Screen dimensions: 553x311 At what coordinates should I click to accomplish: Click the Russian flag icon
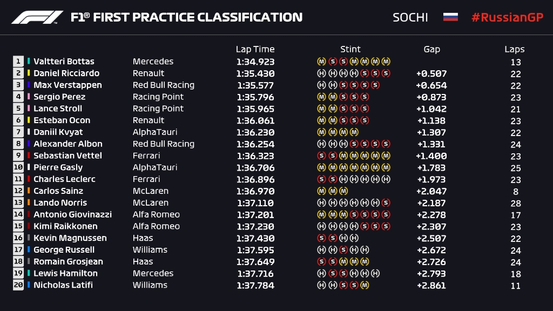pyautogui.click(x=450, y=17)
